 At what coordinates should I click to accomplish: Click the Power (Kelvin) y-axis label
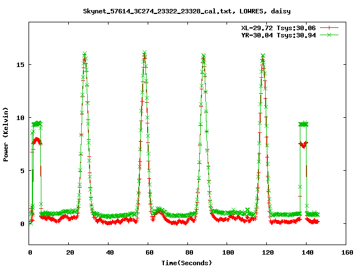[6, 135]
